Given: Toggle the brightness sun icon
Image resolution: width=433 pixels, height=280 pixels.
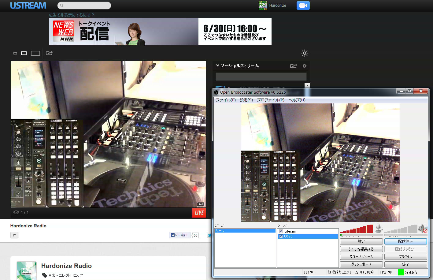Looking at the screenshot, I should [305, 53].
